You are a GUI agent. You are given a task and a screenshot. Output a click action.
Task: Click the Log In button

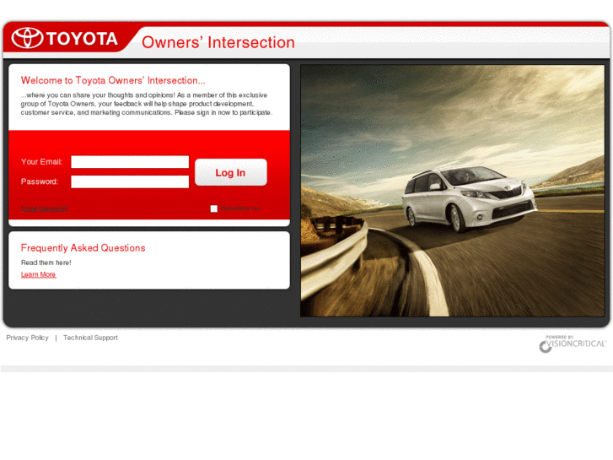pos(231,172)
